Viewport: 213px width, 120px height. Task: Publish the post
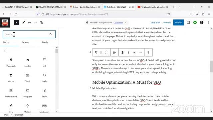click(178, 22)
